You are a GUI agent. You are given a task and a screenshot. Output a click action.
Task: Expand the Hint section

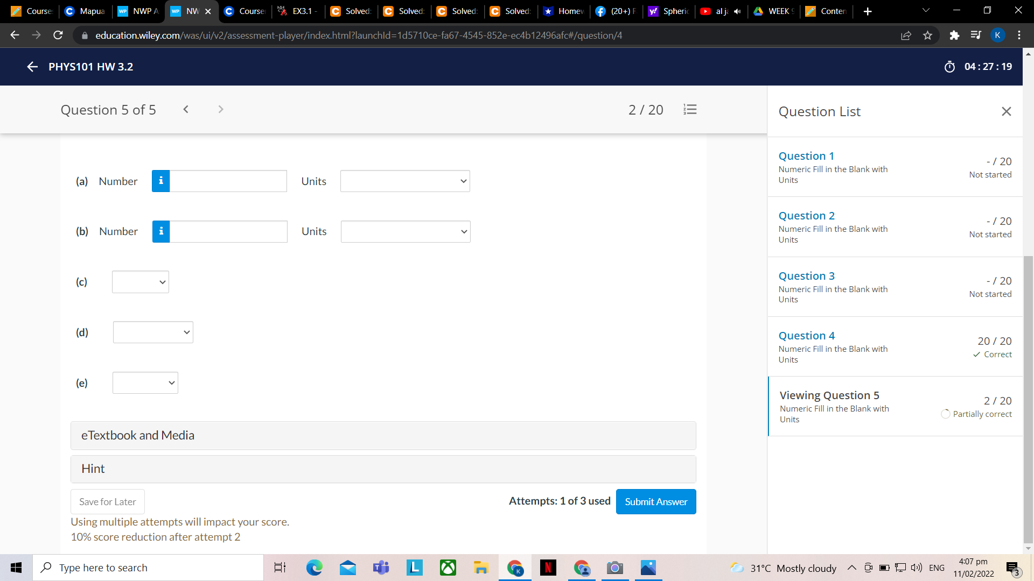click(383, 469)
